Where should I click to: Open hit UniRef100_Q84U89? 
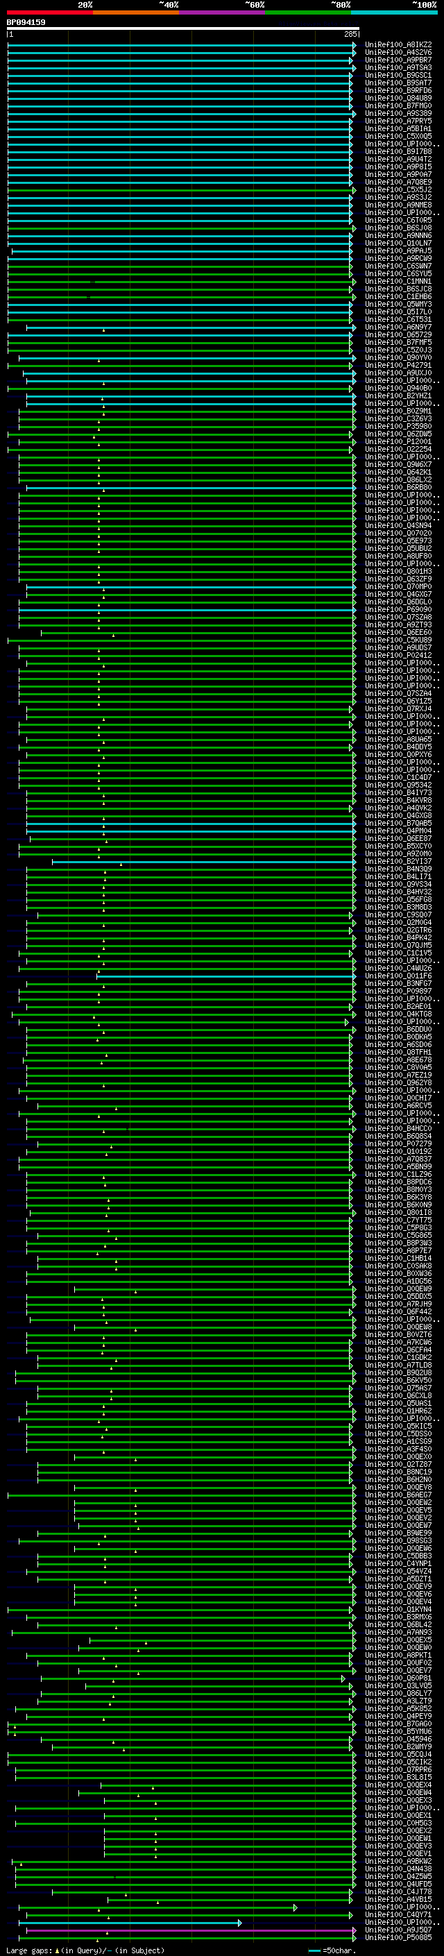coord(398,98)
